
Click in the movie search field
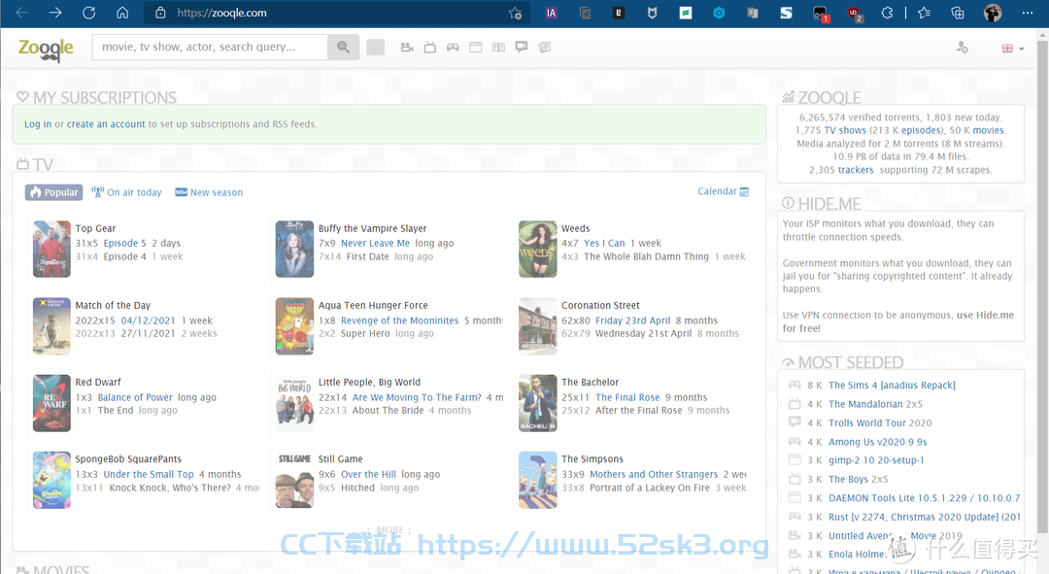tap(210, 47)
